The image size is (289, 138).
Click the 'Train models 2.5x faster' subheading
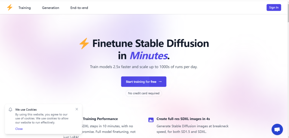pyautogui.click(x=144, y=67)
